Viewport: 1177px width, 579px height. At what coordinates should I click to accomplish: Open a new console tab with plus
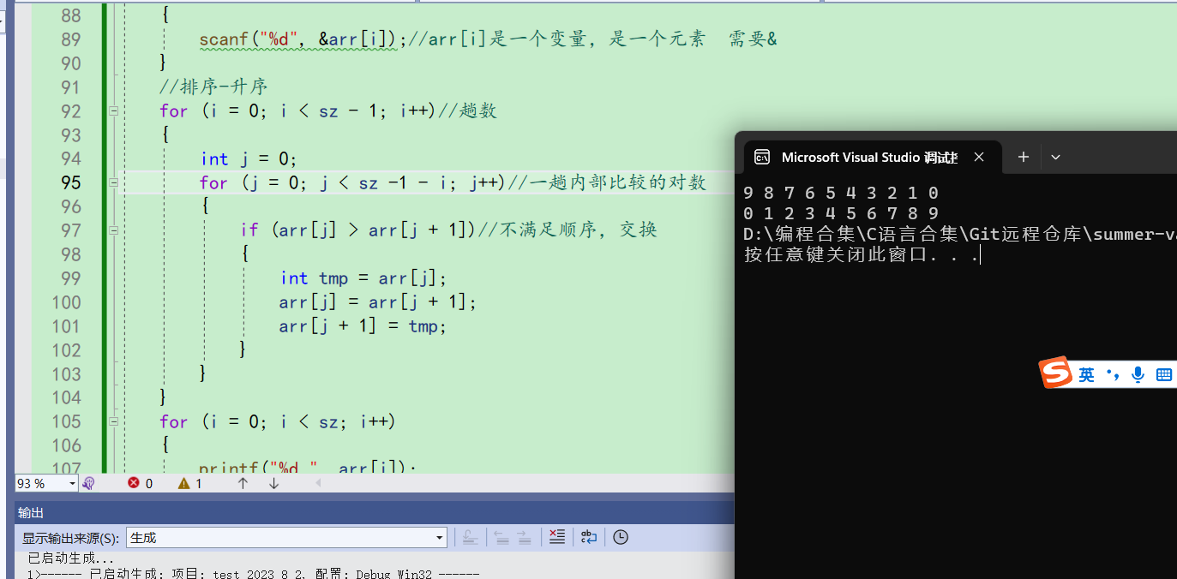[x=1023, y=157]
